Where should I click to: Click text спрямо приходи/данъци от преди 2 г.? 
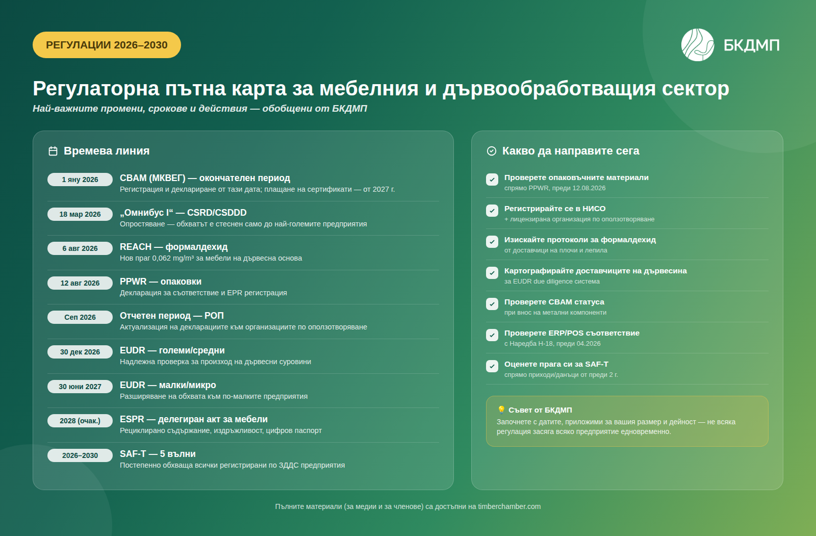pyautogui.click(x=561, y=375)
